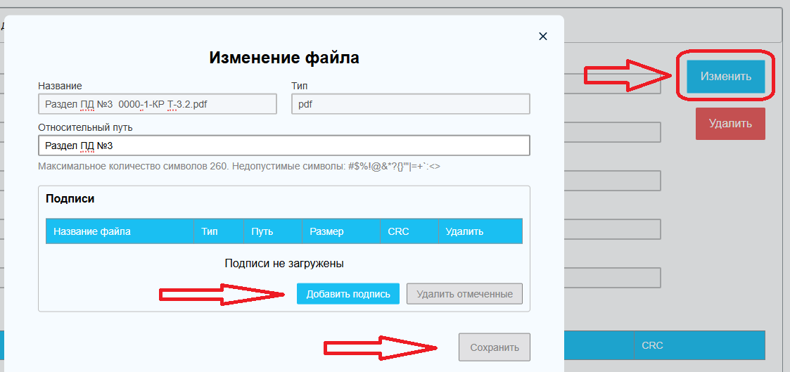Click the red Удалить button
Viewport: 790px width, 372px height.
pyautogui.click(x=730, y=124)
